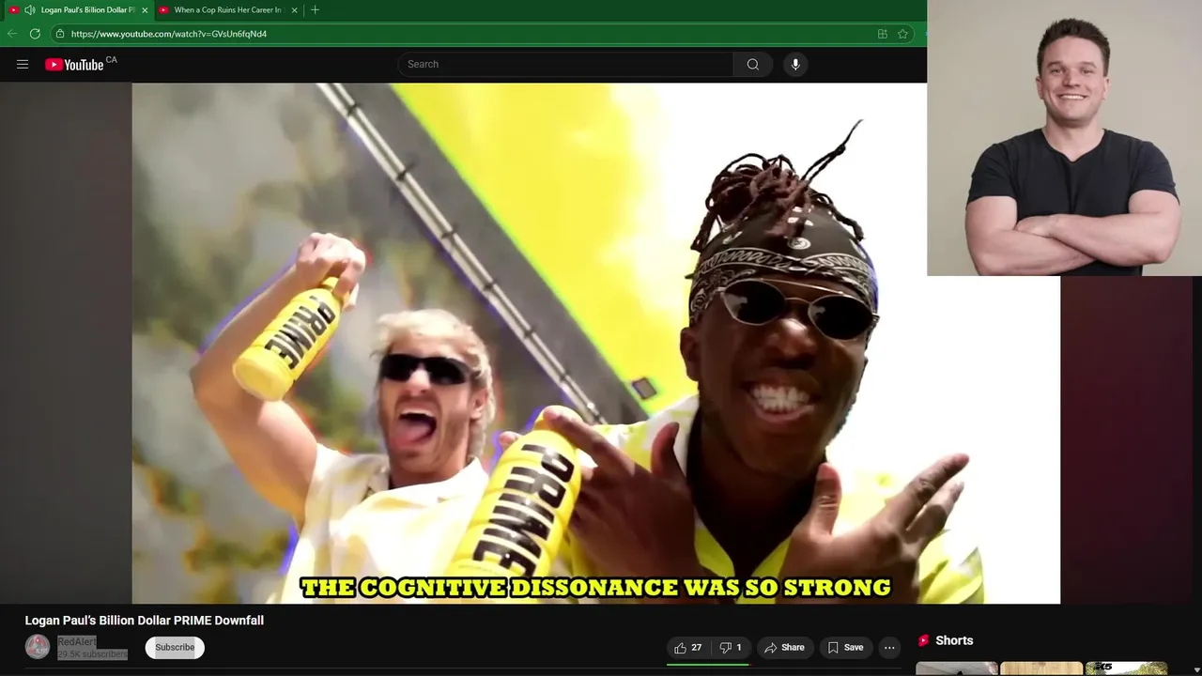Viewport: 1202px width, 676px height.
Task: Close the When a Cop Ruins tab
Action: point(294,10)
